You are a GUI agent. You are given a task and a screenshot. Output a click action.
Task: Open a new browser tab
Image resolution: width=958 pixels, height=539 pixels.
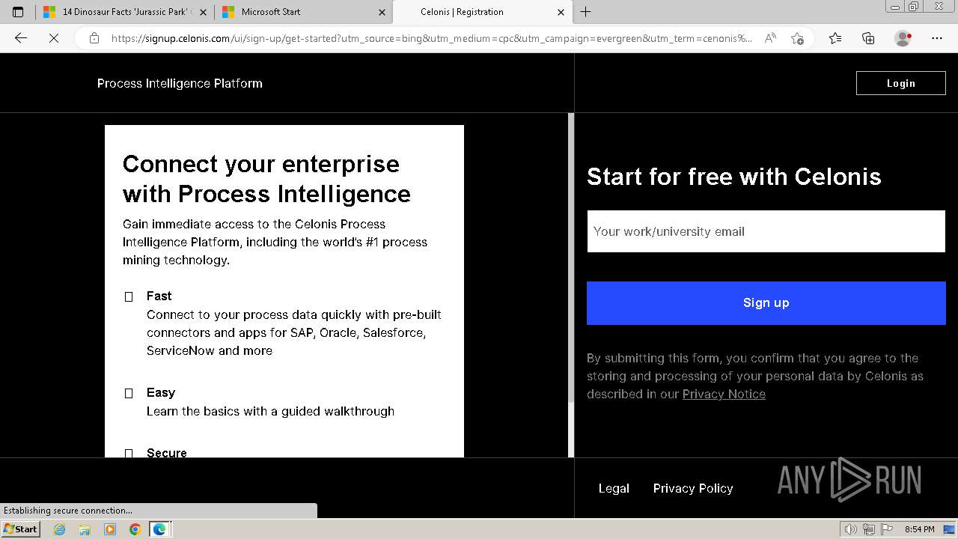(x=586, y=12)
